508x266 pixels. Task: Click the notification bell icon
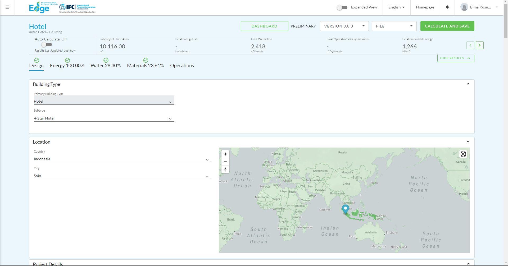[447, 7]
